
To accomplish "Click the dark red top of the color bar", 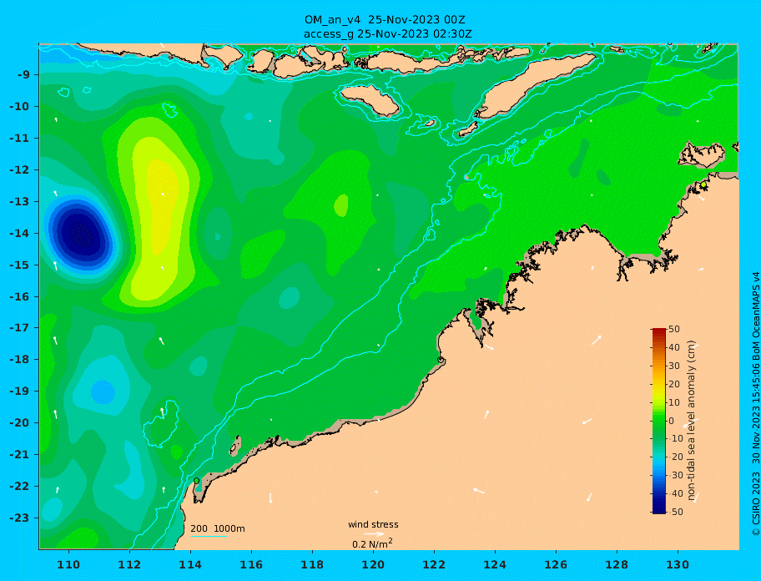I will tap(658, 331).
